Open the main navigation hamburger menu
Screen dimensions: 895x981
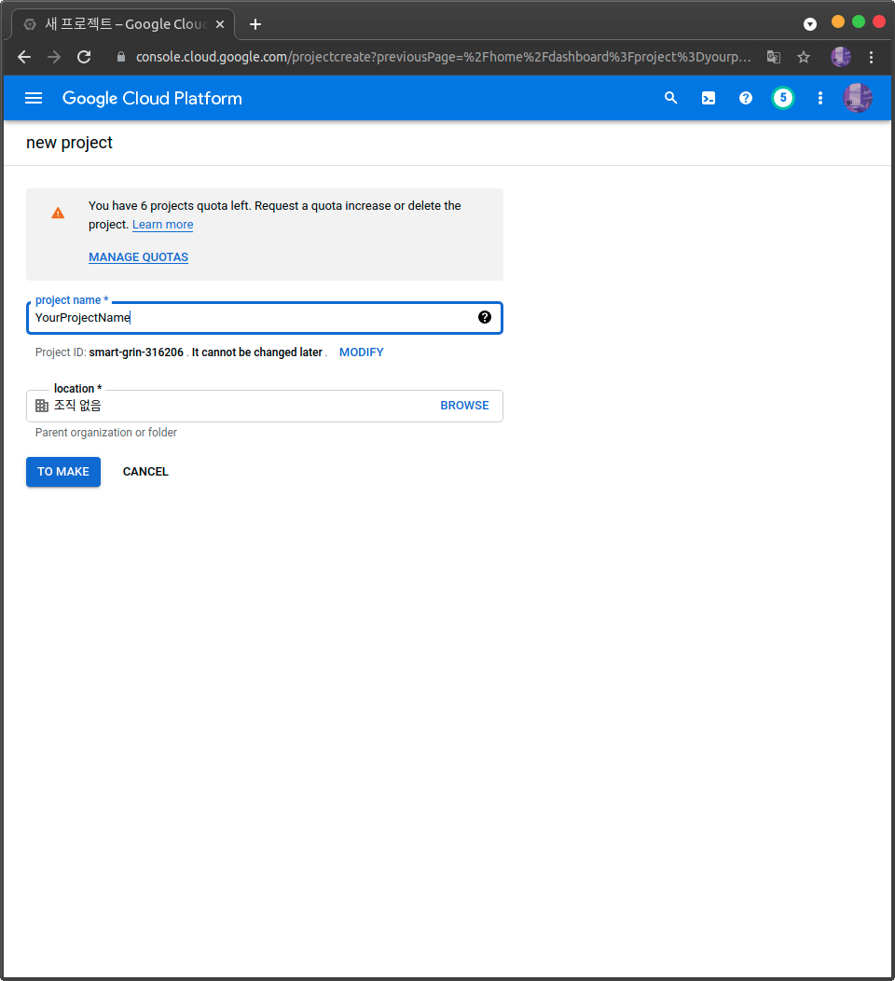[x=34, y=98]
